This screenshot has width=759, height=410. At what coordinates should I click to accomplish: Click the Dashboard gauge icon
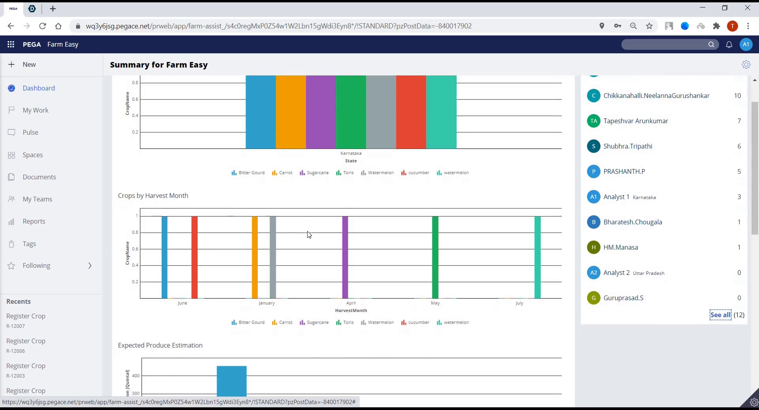(x=11, y=88)
